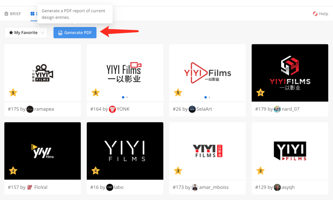
Task: Show second slide of entry #26
Action: tap(209, 97)
